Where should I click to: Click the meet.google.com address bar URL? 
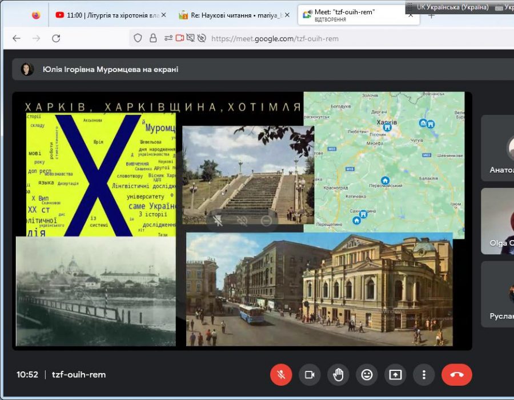coord(274,38)
